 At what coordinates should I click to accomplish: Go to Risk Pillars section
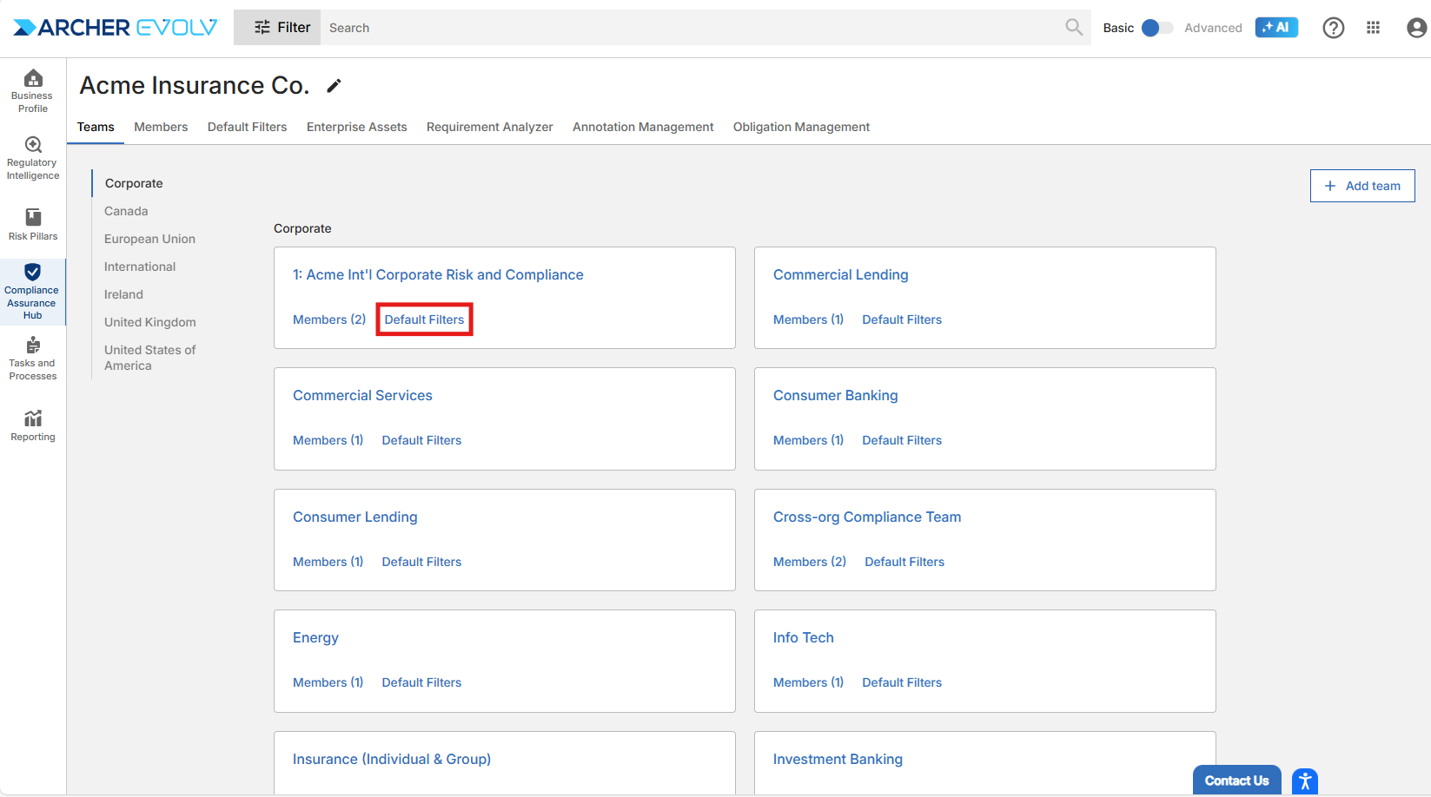(33, 224)
